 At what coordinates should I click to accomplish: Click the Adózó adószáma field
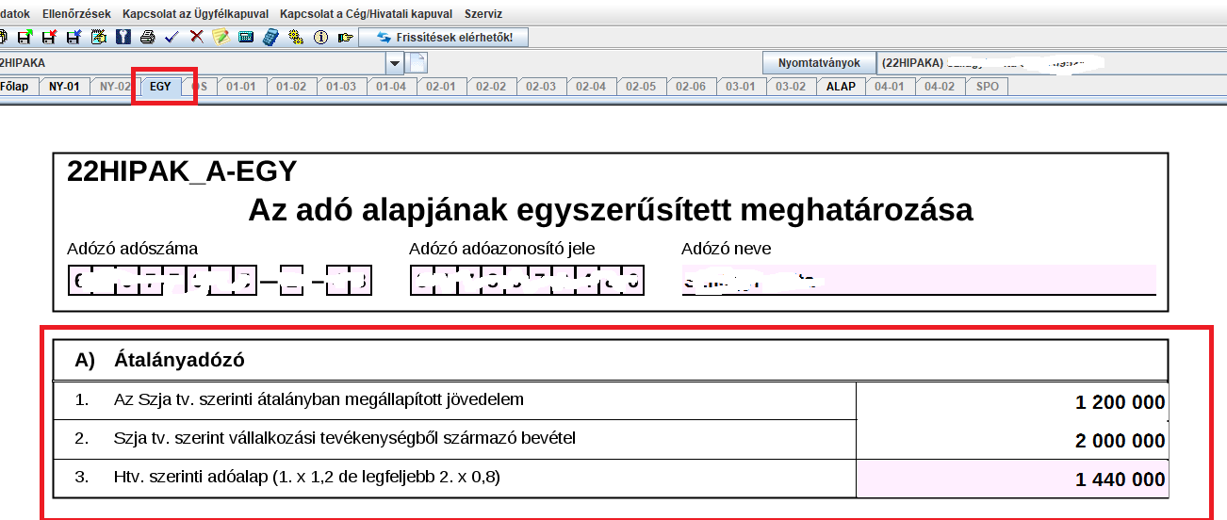pos(220,280)
